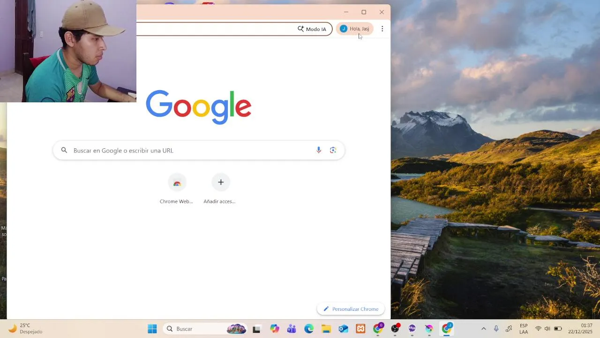Open Outlook from the taskbar

coord(343,329)
